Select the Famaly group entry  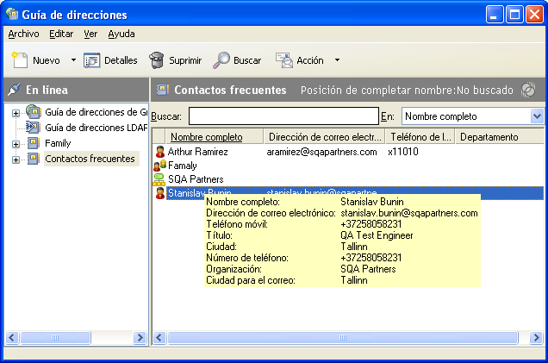coord(182,166)
